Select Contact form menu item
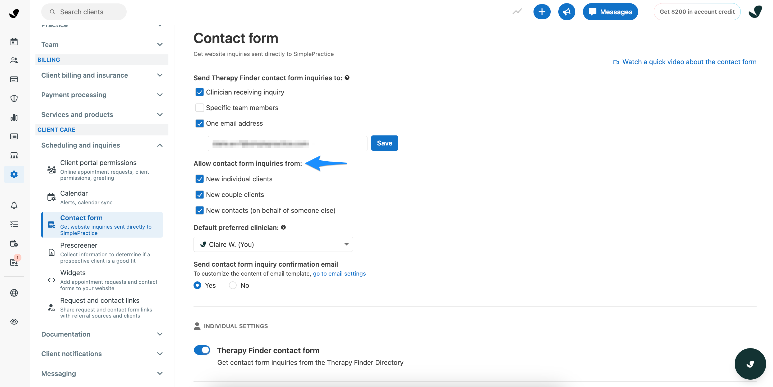 [x=102, y=225]
